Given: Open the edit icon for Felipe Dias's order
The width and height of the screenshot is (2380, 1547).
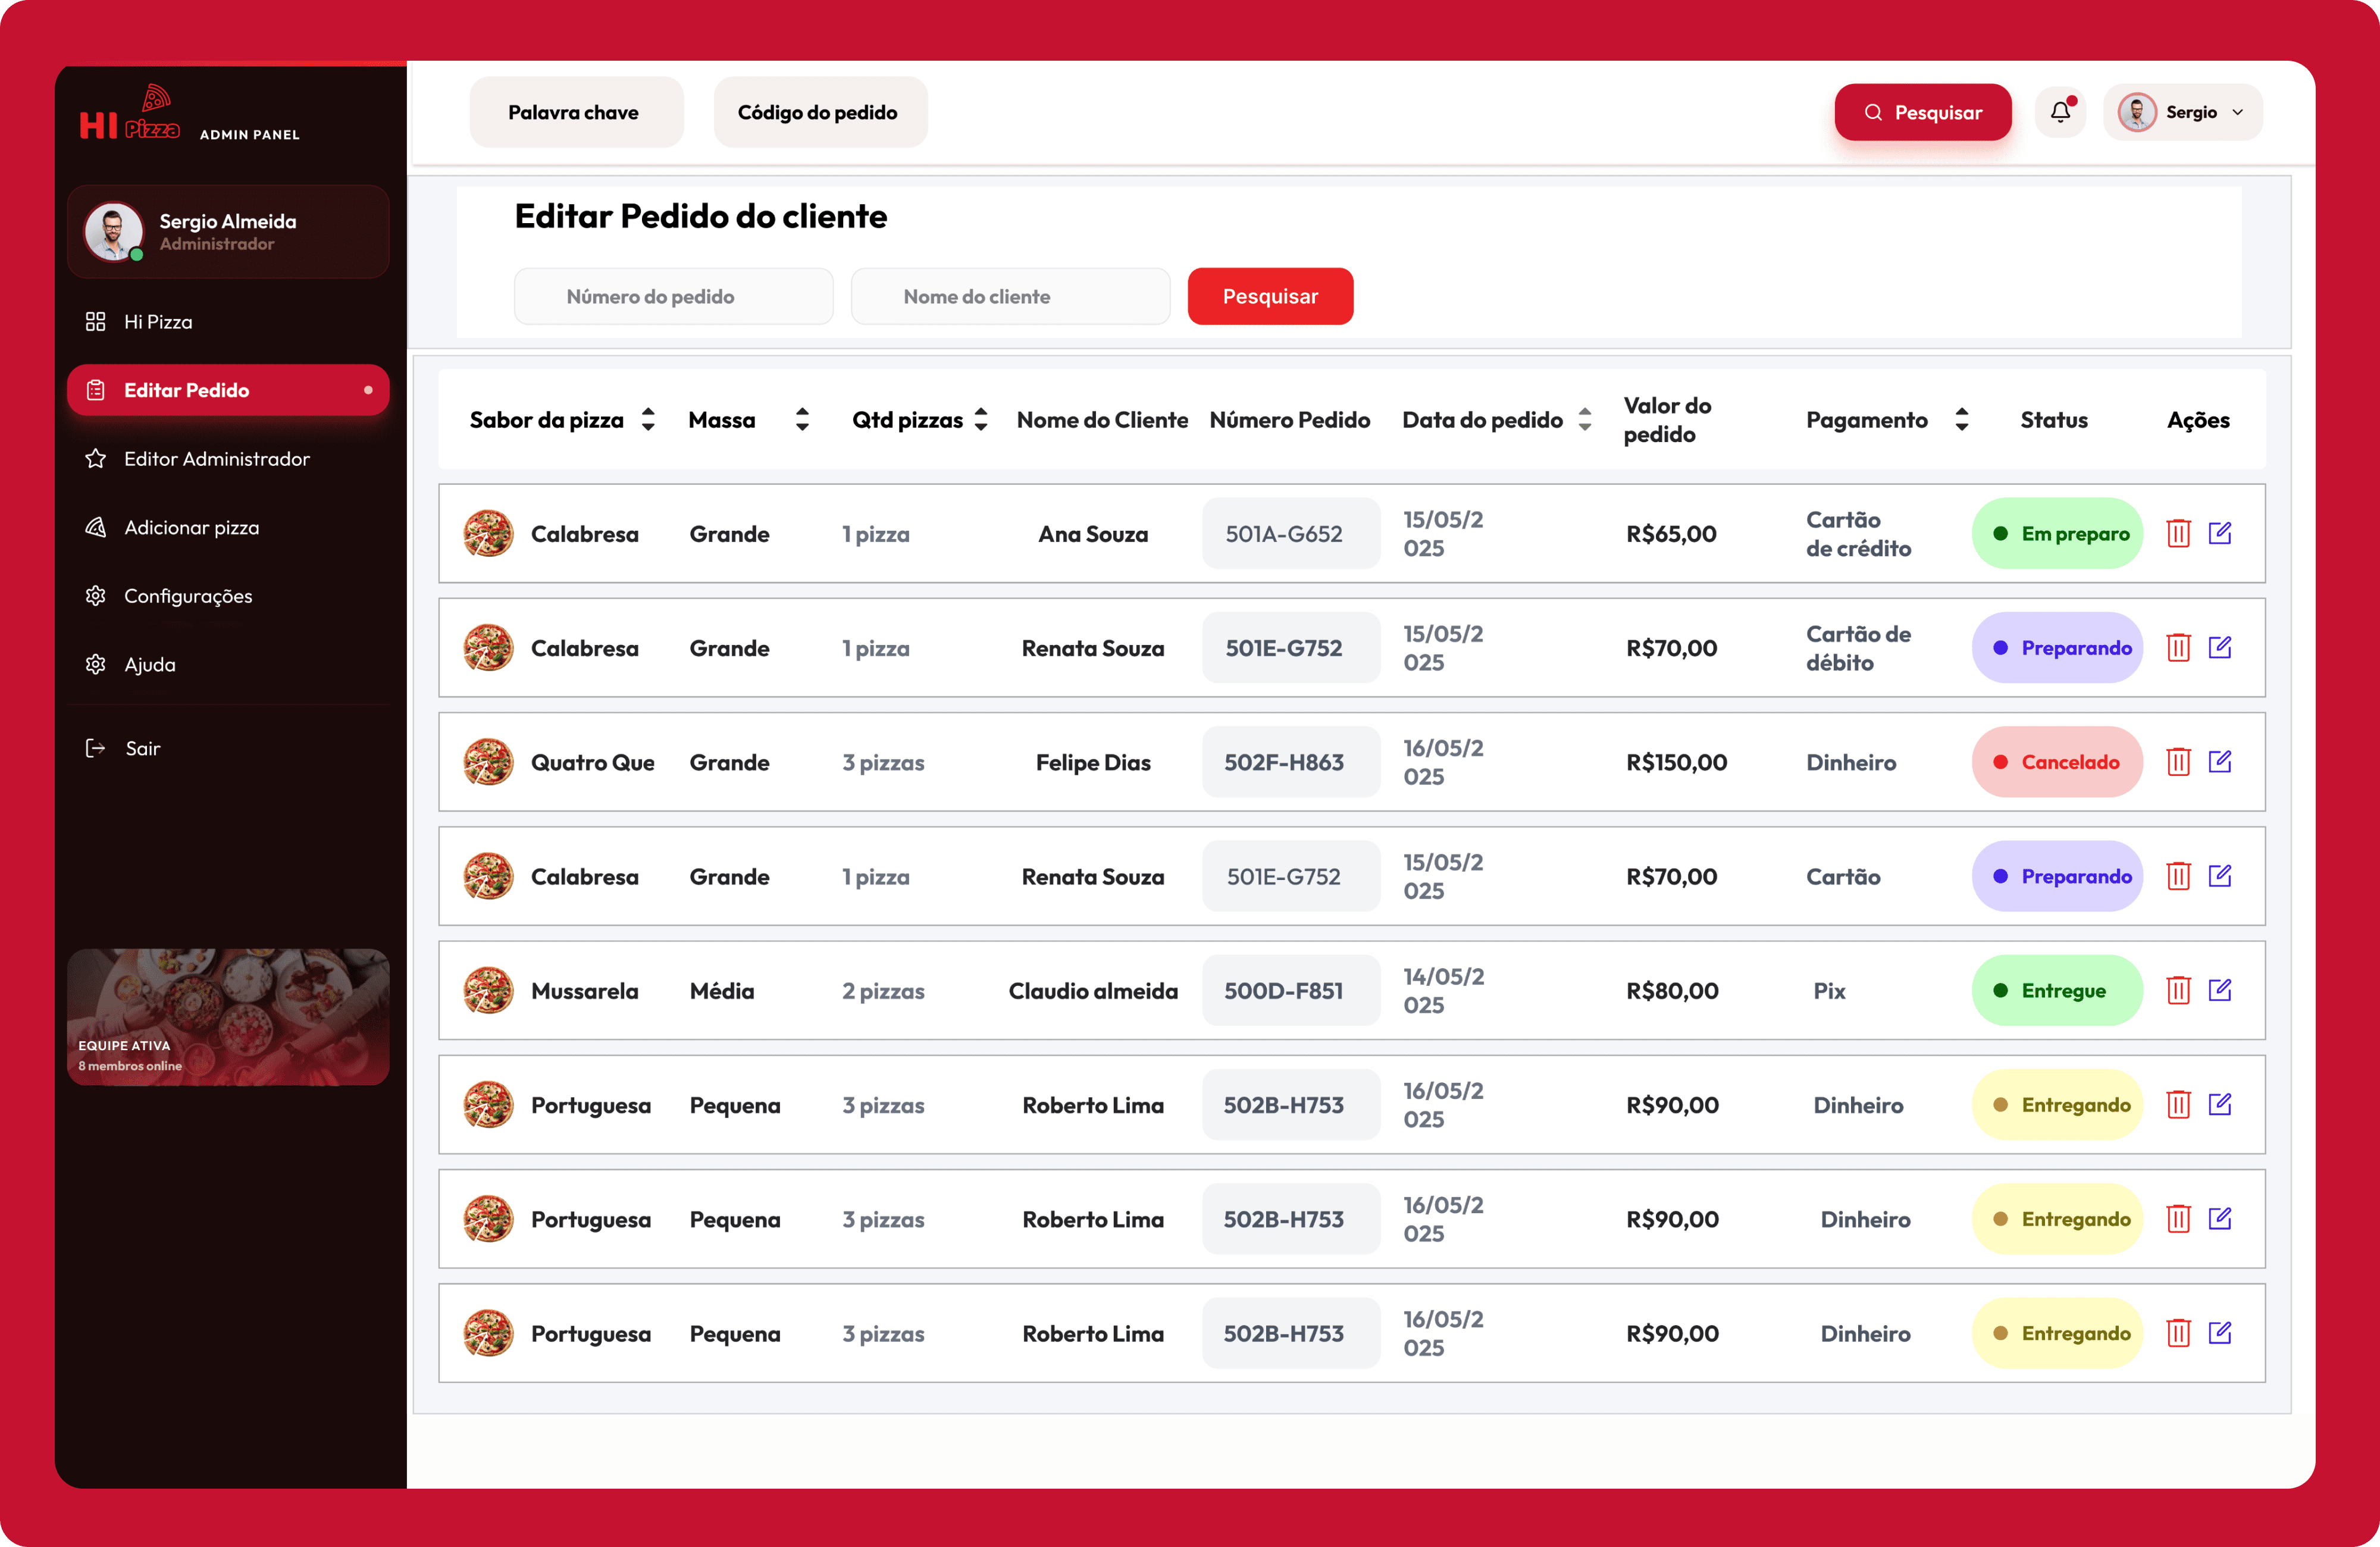Looking at the screenshot, I should 2220,762.
